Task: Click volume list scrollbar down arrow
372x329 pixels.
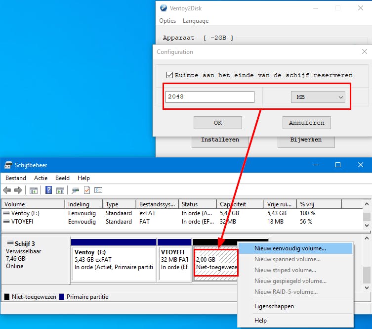Action: tap(367, 226)
